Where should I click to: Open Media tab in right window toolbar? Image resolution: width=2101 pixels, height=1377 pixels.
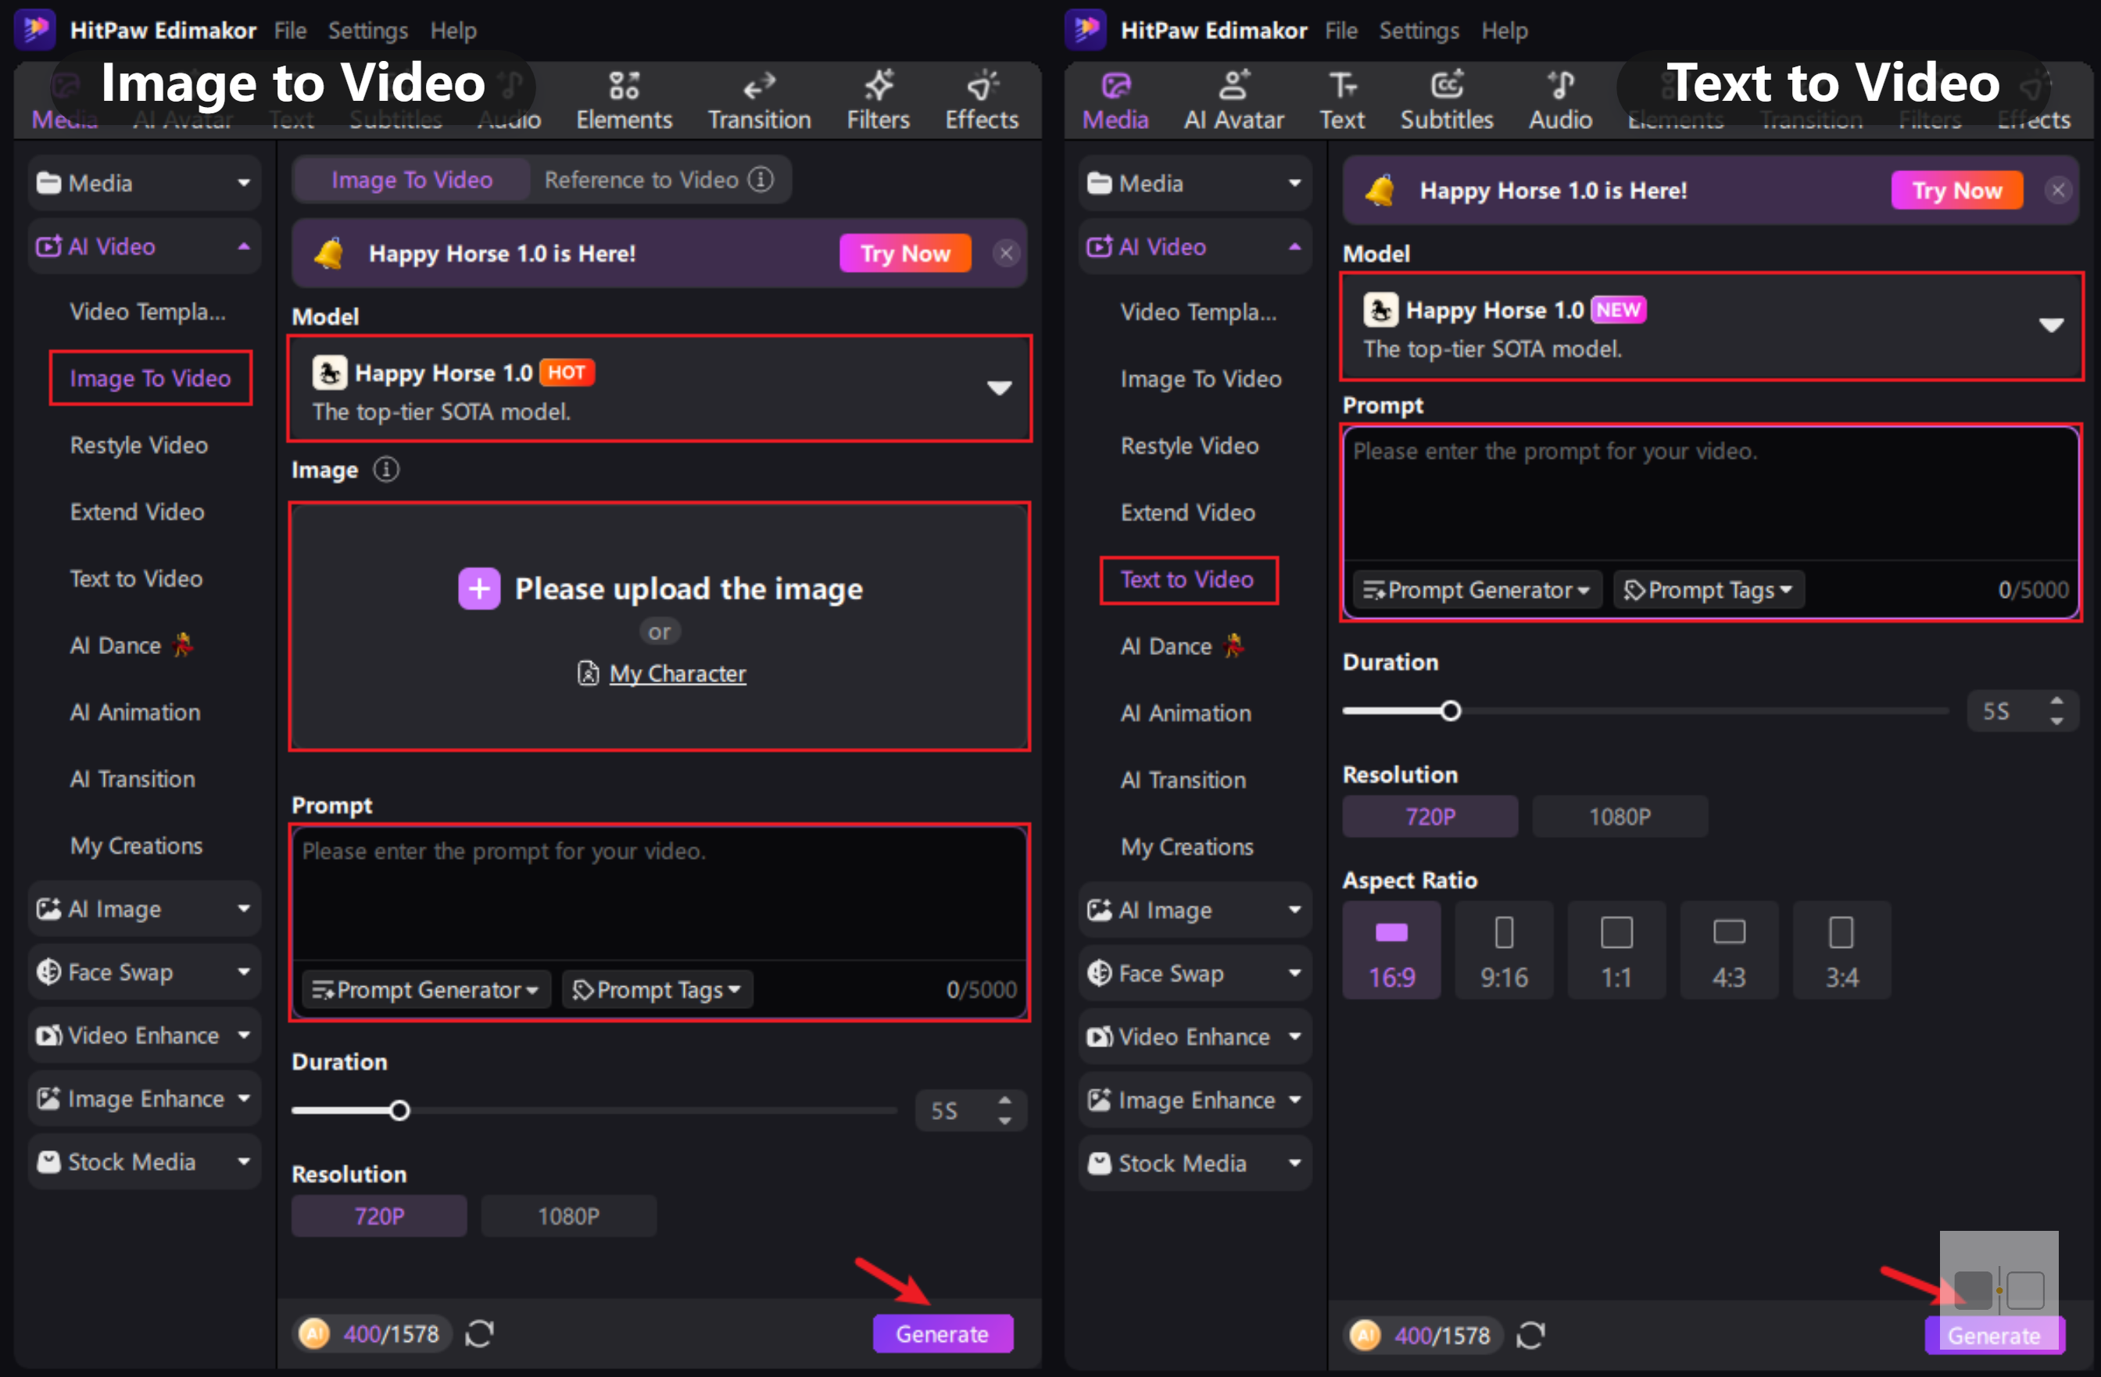(1115, 101)
